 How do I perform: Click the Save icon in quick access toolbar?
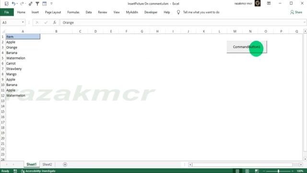click(x=6, y=3)
